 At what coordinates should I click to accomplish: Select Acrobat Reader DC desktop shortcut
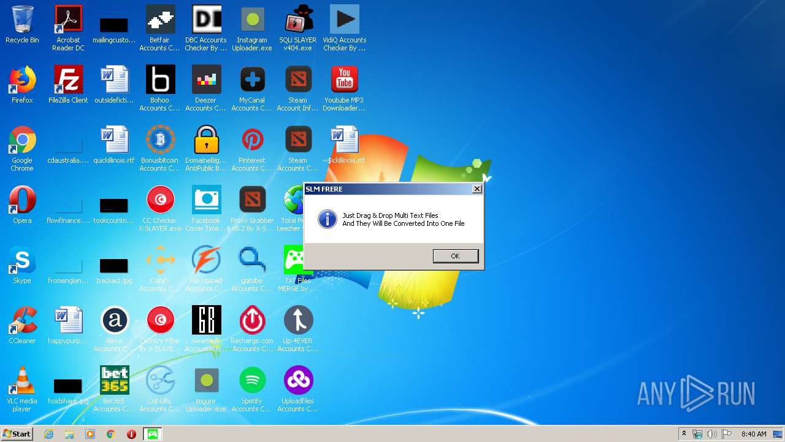click(68, 28)
